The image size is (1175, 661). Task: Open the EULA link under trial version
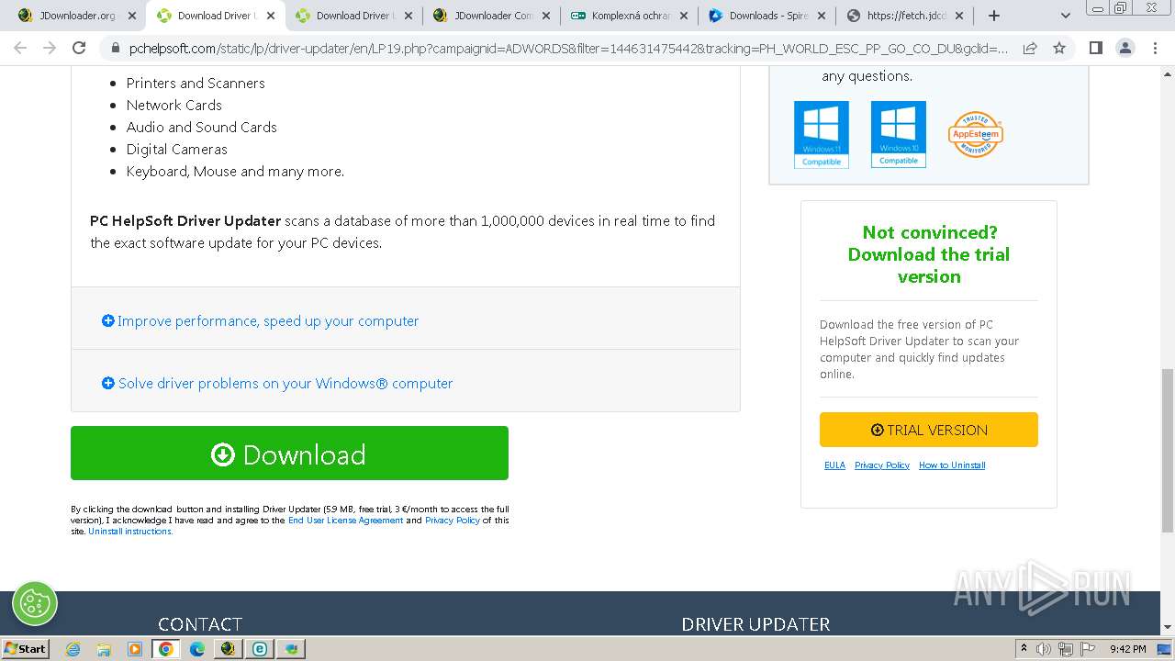[x=834, y=465]
